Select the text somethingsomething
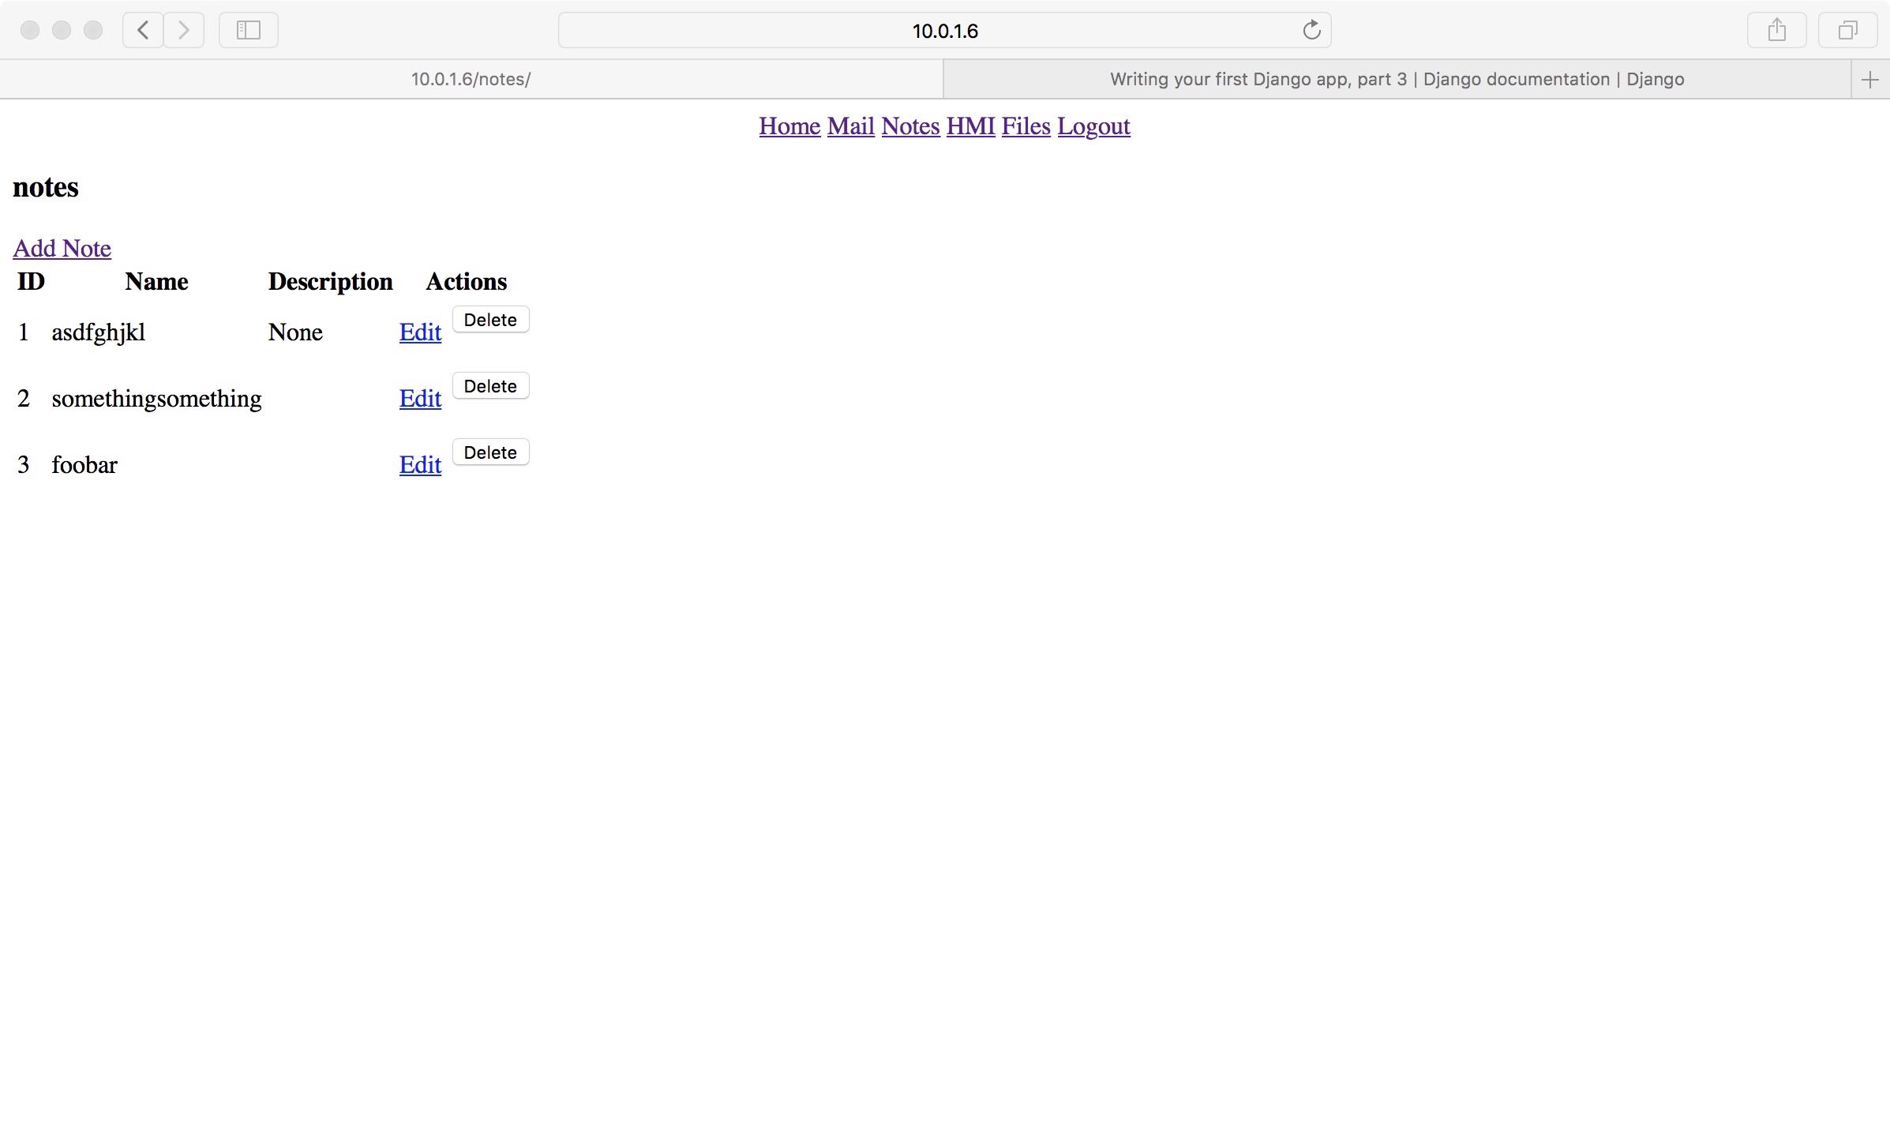 [156, 399]
